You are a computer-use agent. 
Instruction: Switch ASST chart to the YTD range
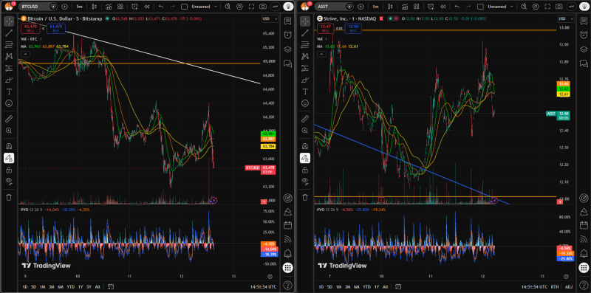click(366, 286)
